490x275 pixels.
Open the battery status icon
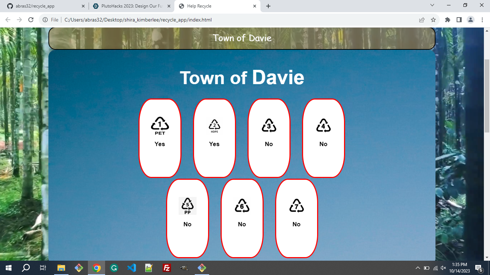pos(427,268)
